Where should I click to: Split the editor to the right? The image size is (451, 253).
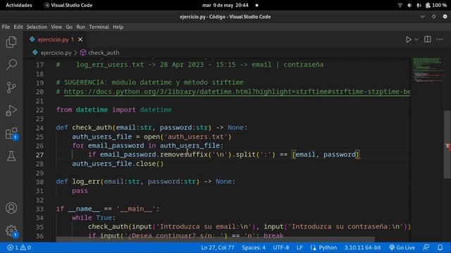pos(428,39)
